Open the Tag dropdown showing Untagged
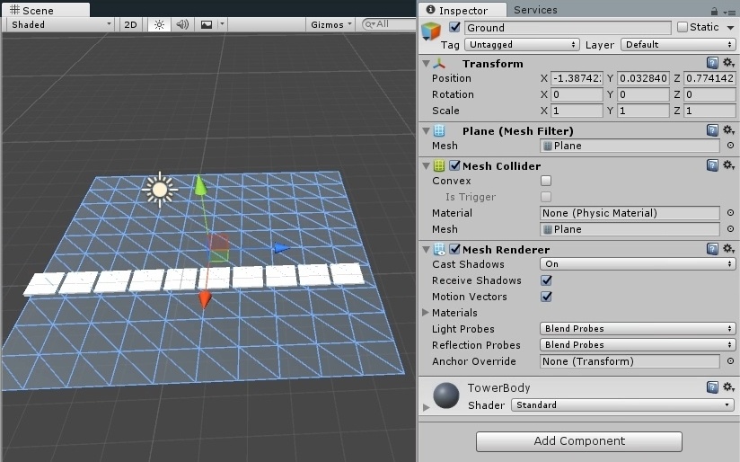 pos(522,44)
